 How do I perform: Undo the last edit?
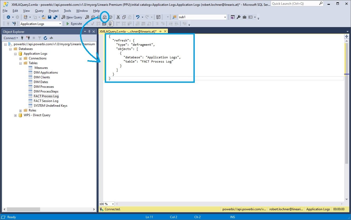coord(138,17)
